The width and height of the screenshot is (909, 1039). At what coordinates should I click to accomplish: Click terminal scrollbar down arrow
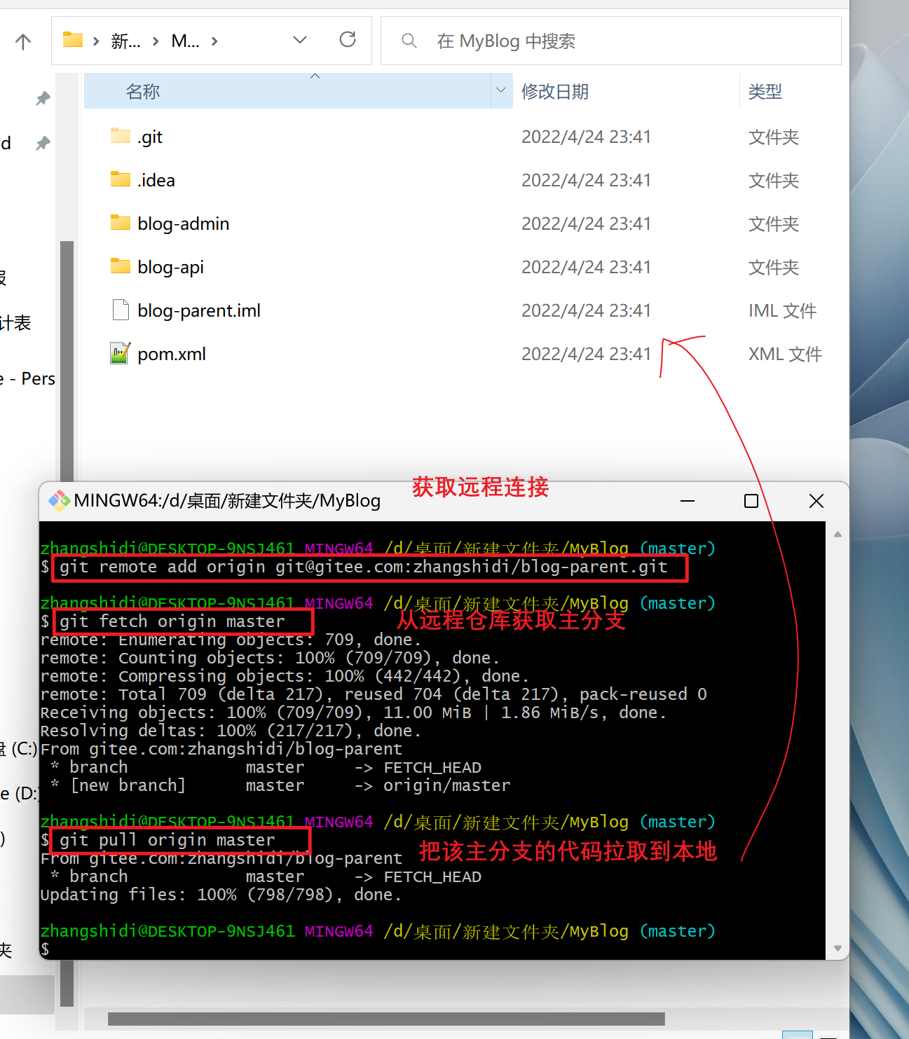838,949
